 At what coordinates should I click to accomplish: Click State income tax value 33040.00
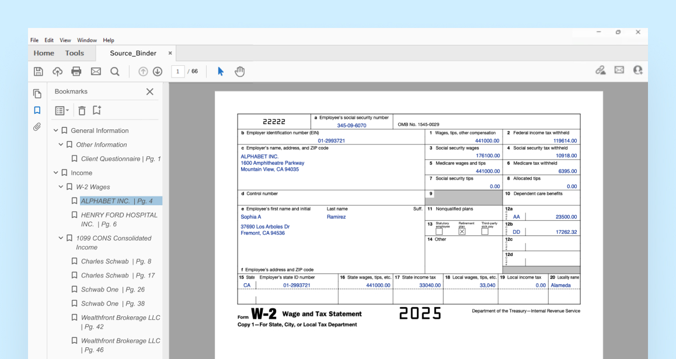[x=430, y=286]
